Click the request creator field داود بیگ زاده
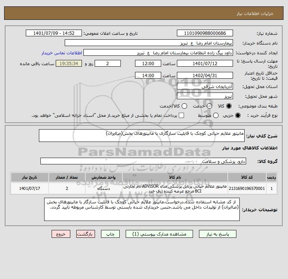This screenshot has height=279, width=288. point(158,52)
